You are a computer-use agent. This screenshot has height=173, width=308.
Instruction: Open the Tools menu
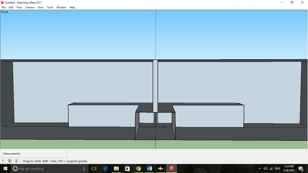tap(50, 7)
